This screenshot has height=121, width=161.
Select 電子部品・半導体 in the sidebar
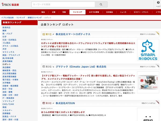10,80
